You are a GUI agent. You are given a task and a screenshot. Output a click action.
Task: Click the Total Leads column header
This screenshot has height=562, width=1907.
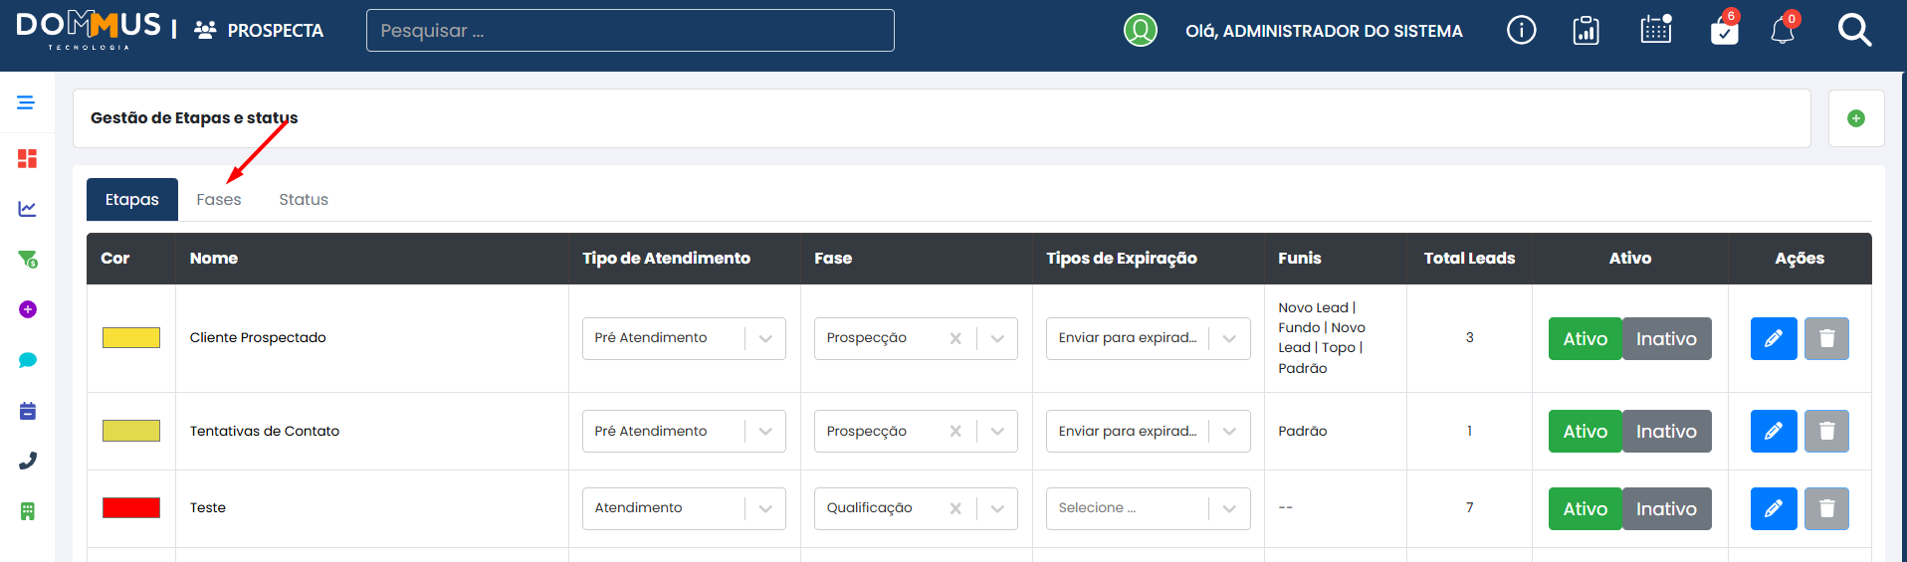1469,258
